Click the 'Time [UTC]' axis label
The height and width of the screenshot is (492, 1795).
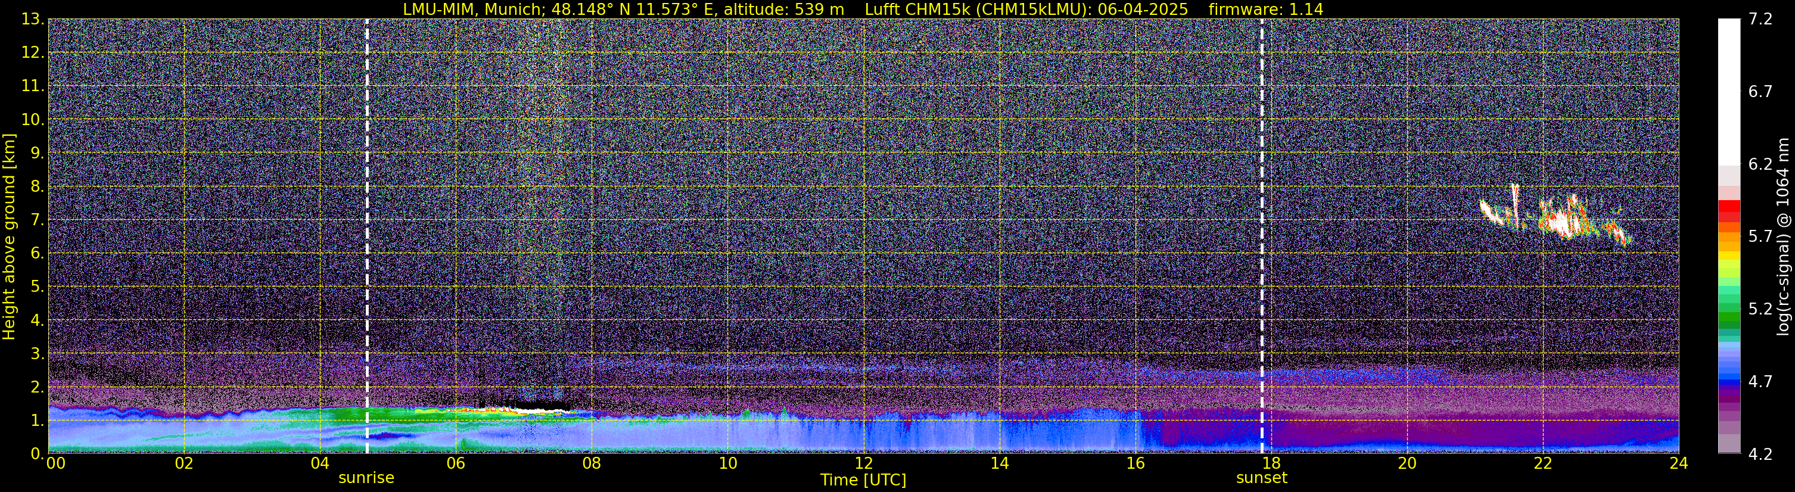point(863,480)
